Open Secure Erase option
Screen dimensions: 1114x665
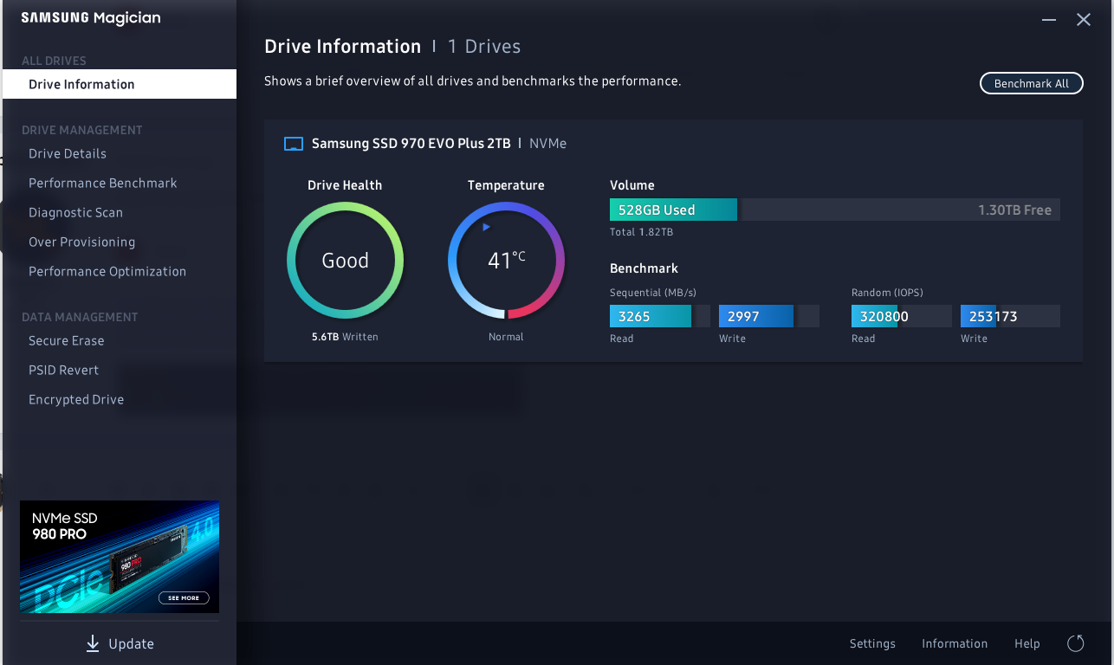click(66, 340)
